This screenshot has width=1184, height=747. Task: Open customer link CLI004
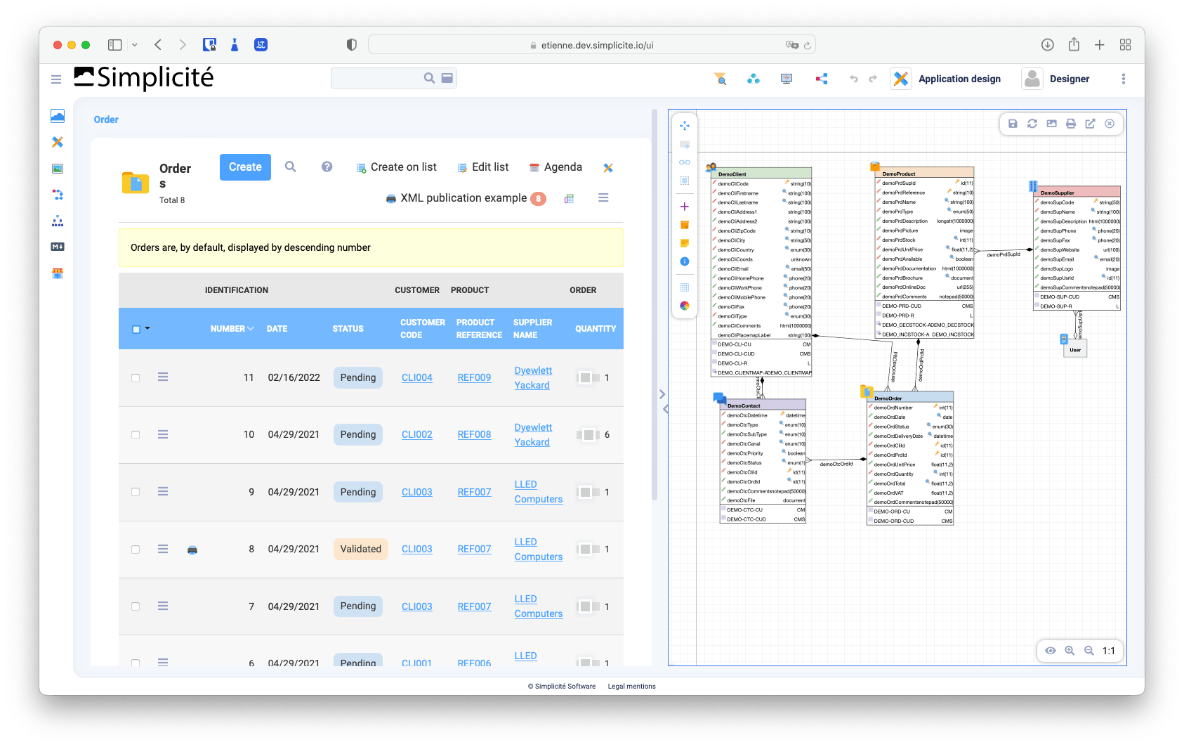point(417,377)
